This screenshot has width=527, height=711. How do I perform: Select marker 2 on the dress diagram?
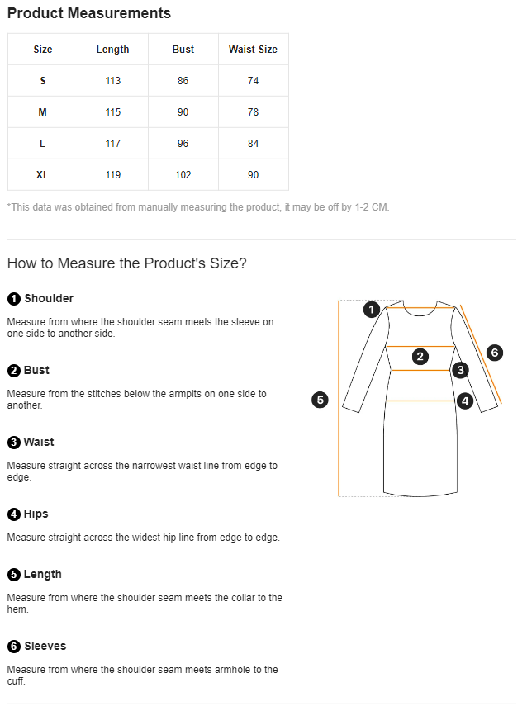click(420, 357)
